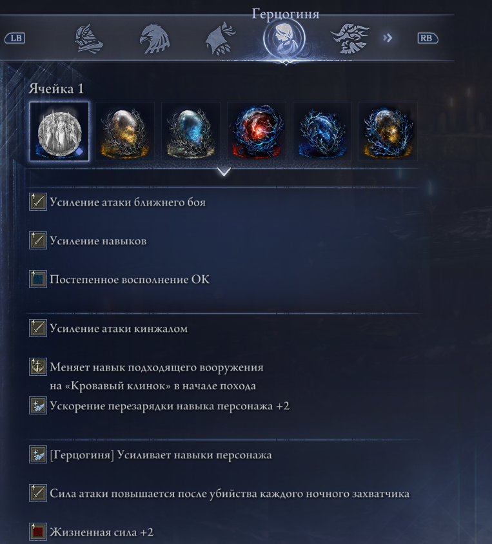This screenshot has width=492, height=544.
Task: Pick the blue-glowing pale stone relic
Action: [x=191, y=131]
